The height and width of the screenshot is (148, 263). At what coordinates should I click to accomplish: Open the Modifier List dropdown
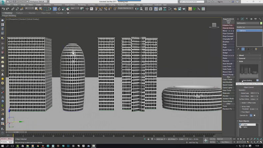pos(249,27)
